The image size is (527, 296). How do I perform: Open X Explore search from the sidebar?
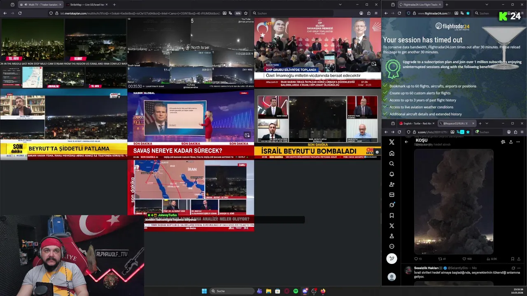click(x=392, y=164)
